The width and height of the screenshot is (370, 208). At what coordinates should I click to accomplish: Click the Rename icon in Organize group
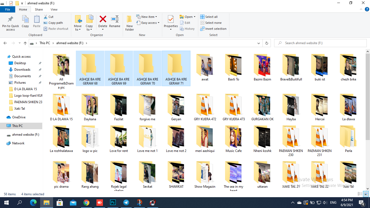(x=115, y=19)
